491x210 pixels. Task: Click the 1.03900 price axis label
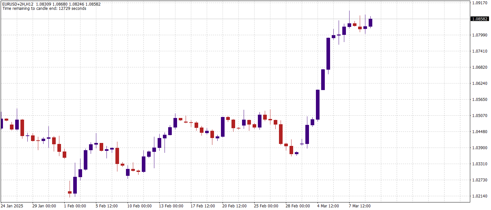click(x=480, y=148)
